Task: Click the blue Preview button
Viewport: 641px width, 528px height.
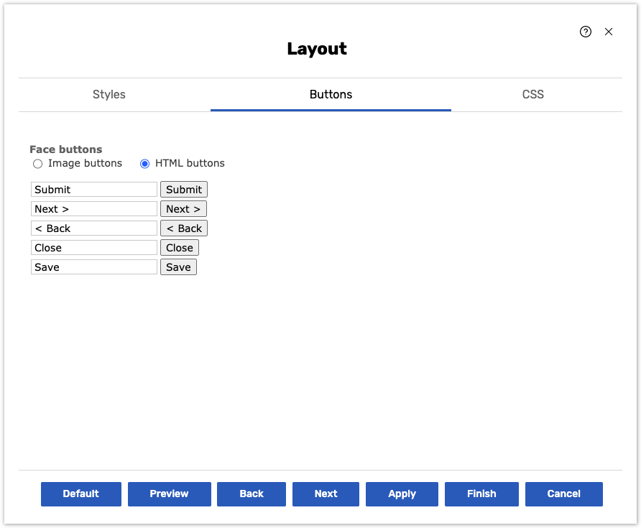Action: coord(169,494)
